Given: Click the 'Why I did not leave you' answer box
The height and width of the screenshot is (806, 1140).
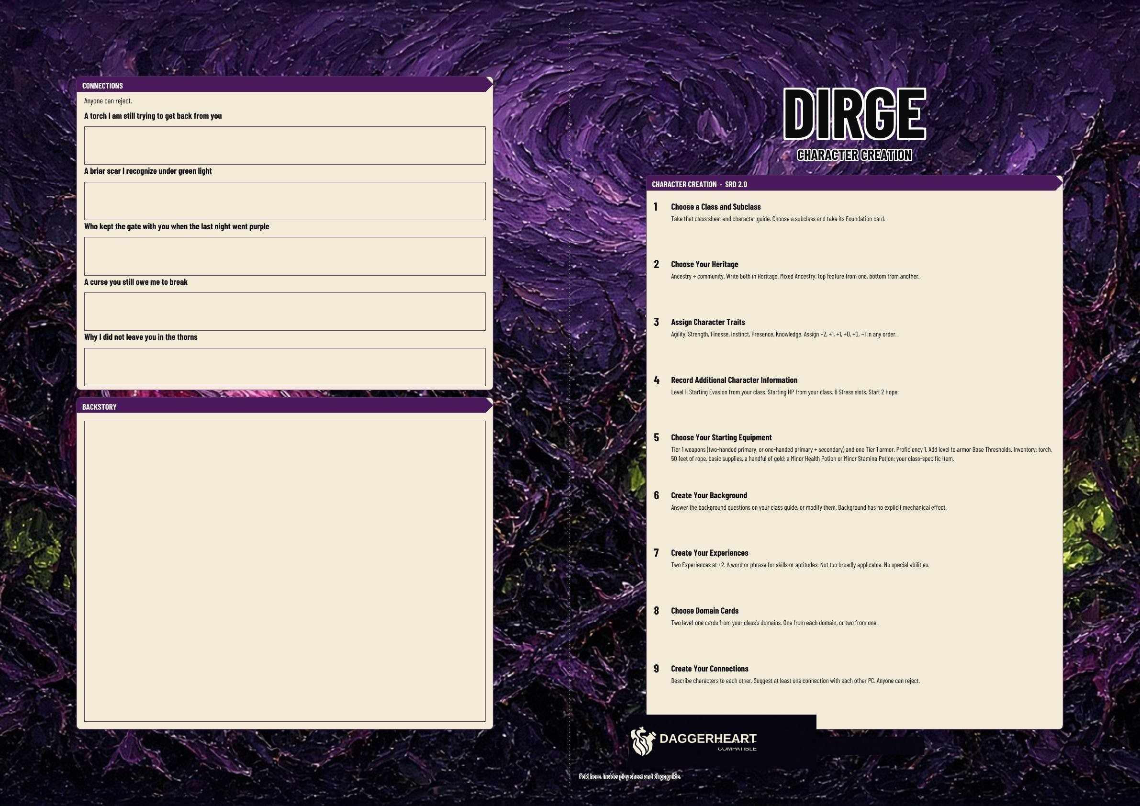Looking at the screenshot, I should point(284,367).
